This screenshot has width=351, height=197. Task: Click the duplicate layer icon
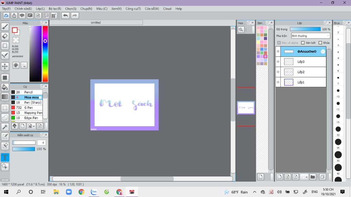(322, 177)
